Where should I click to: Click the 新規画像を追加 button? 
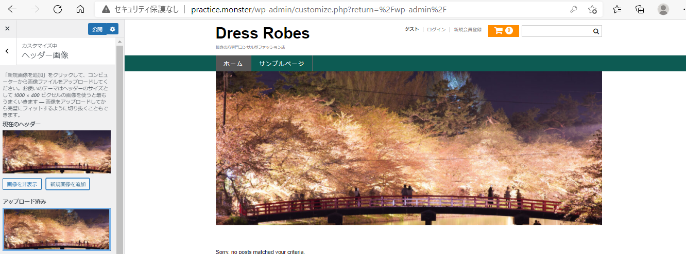pos(68,184)
